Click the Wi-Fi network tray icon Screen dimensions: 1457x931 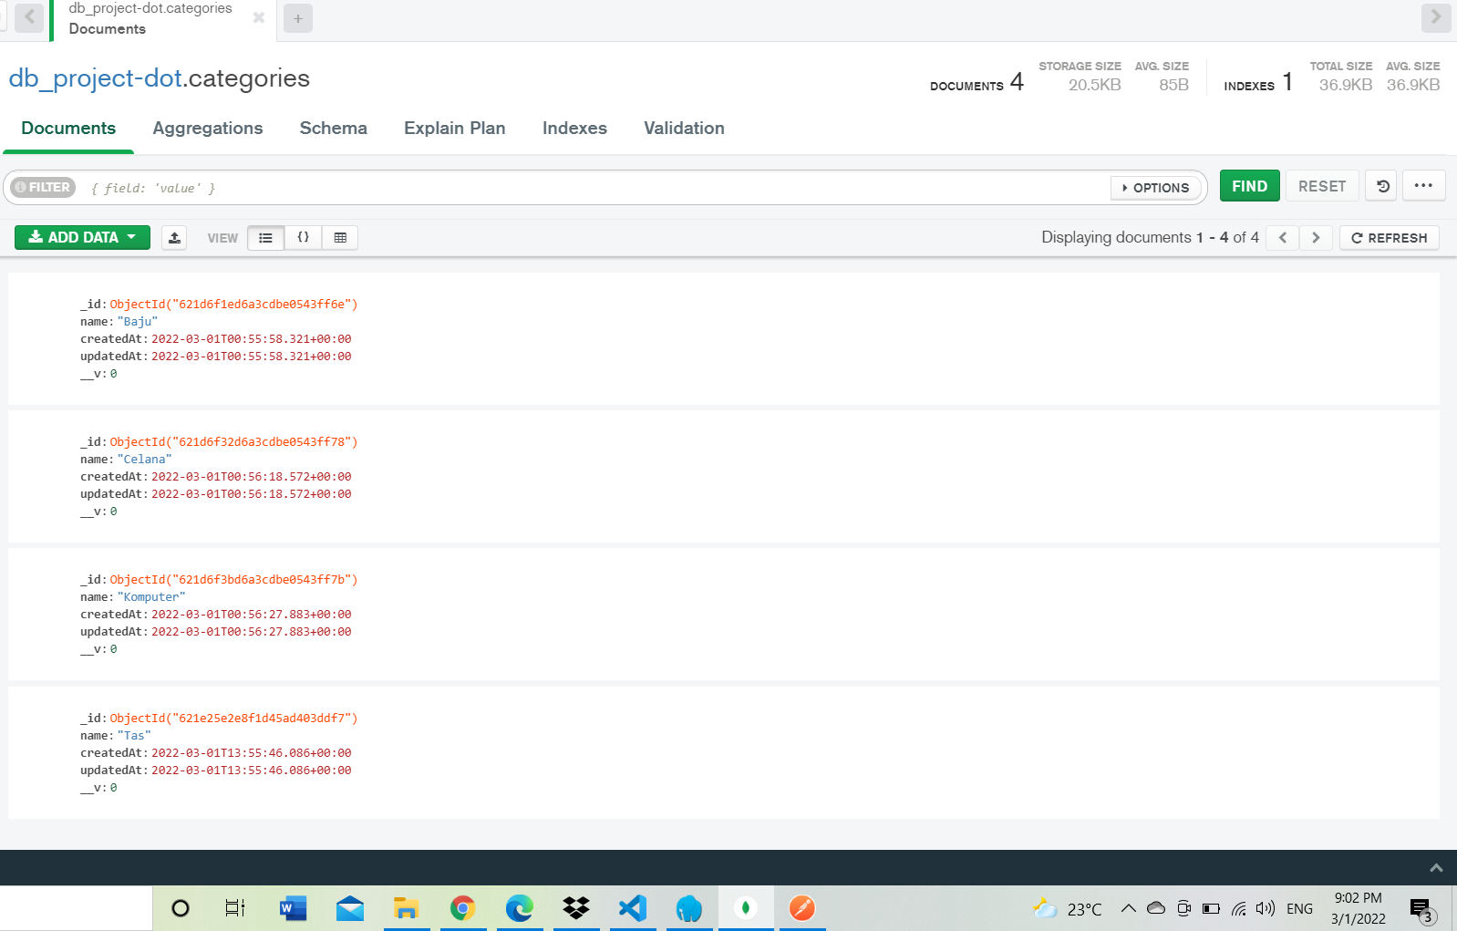(1238, 908)
